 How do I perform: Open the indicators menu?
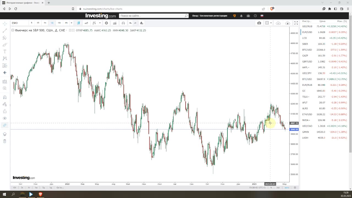(115, 23)
